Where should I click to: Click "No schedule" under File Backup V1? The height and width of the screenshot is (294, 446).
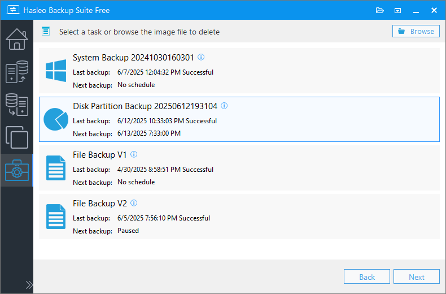pos(136,182)
